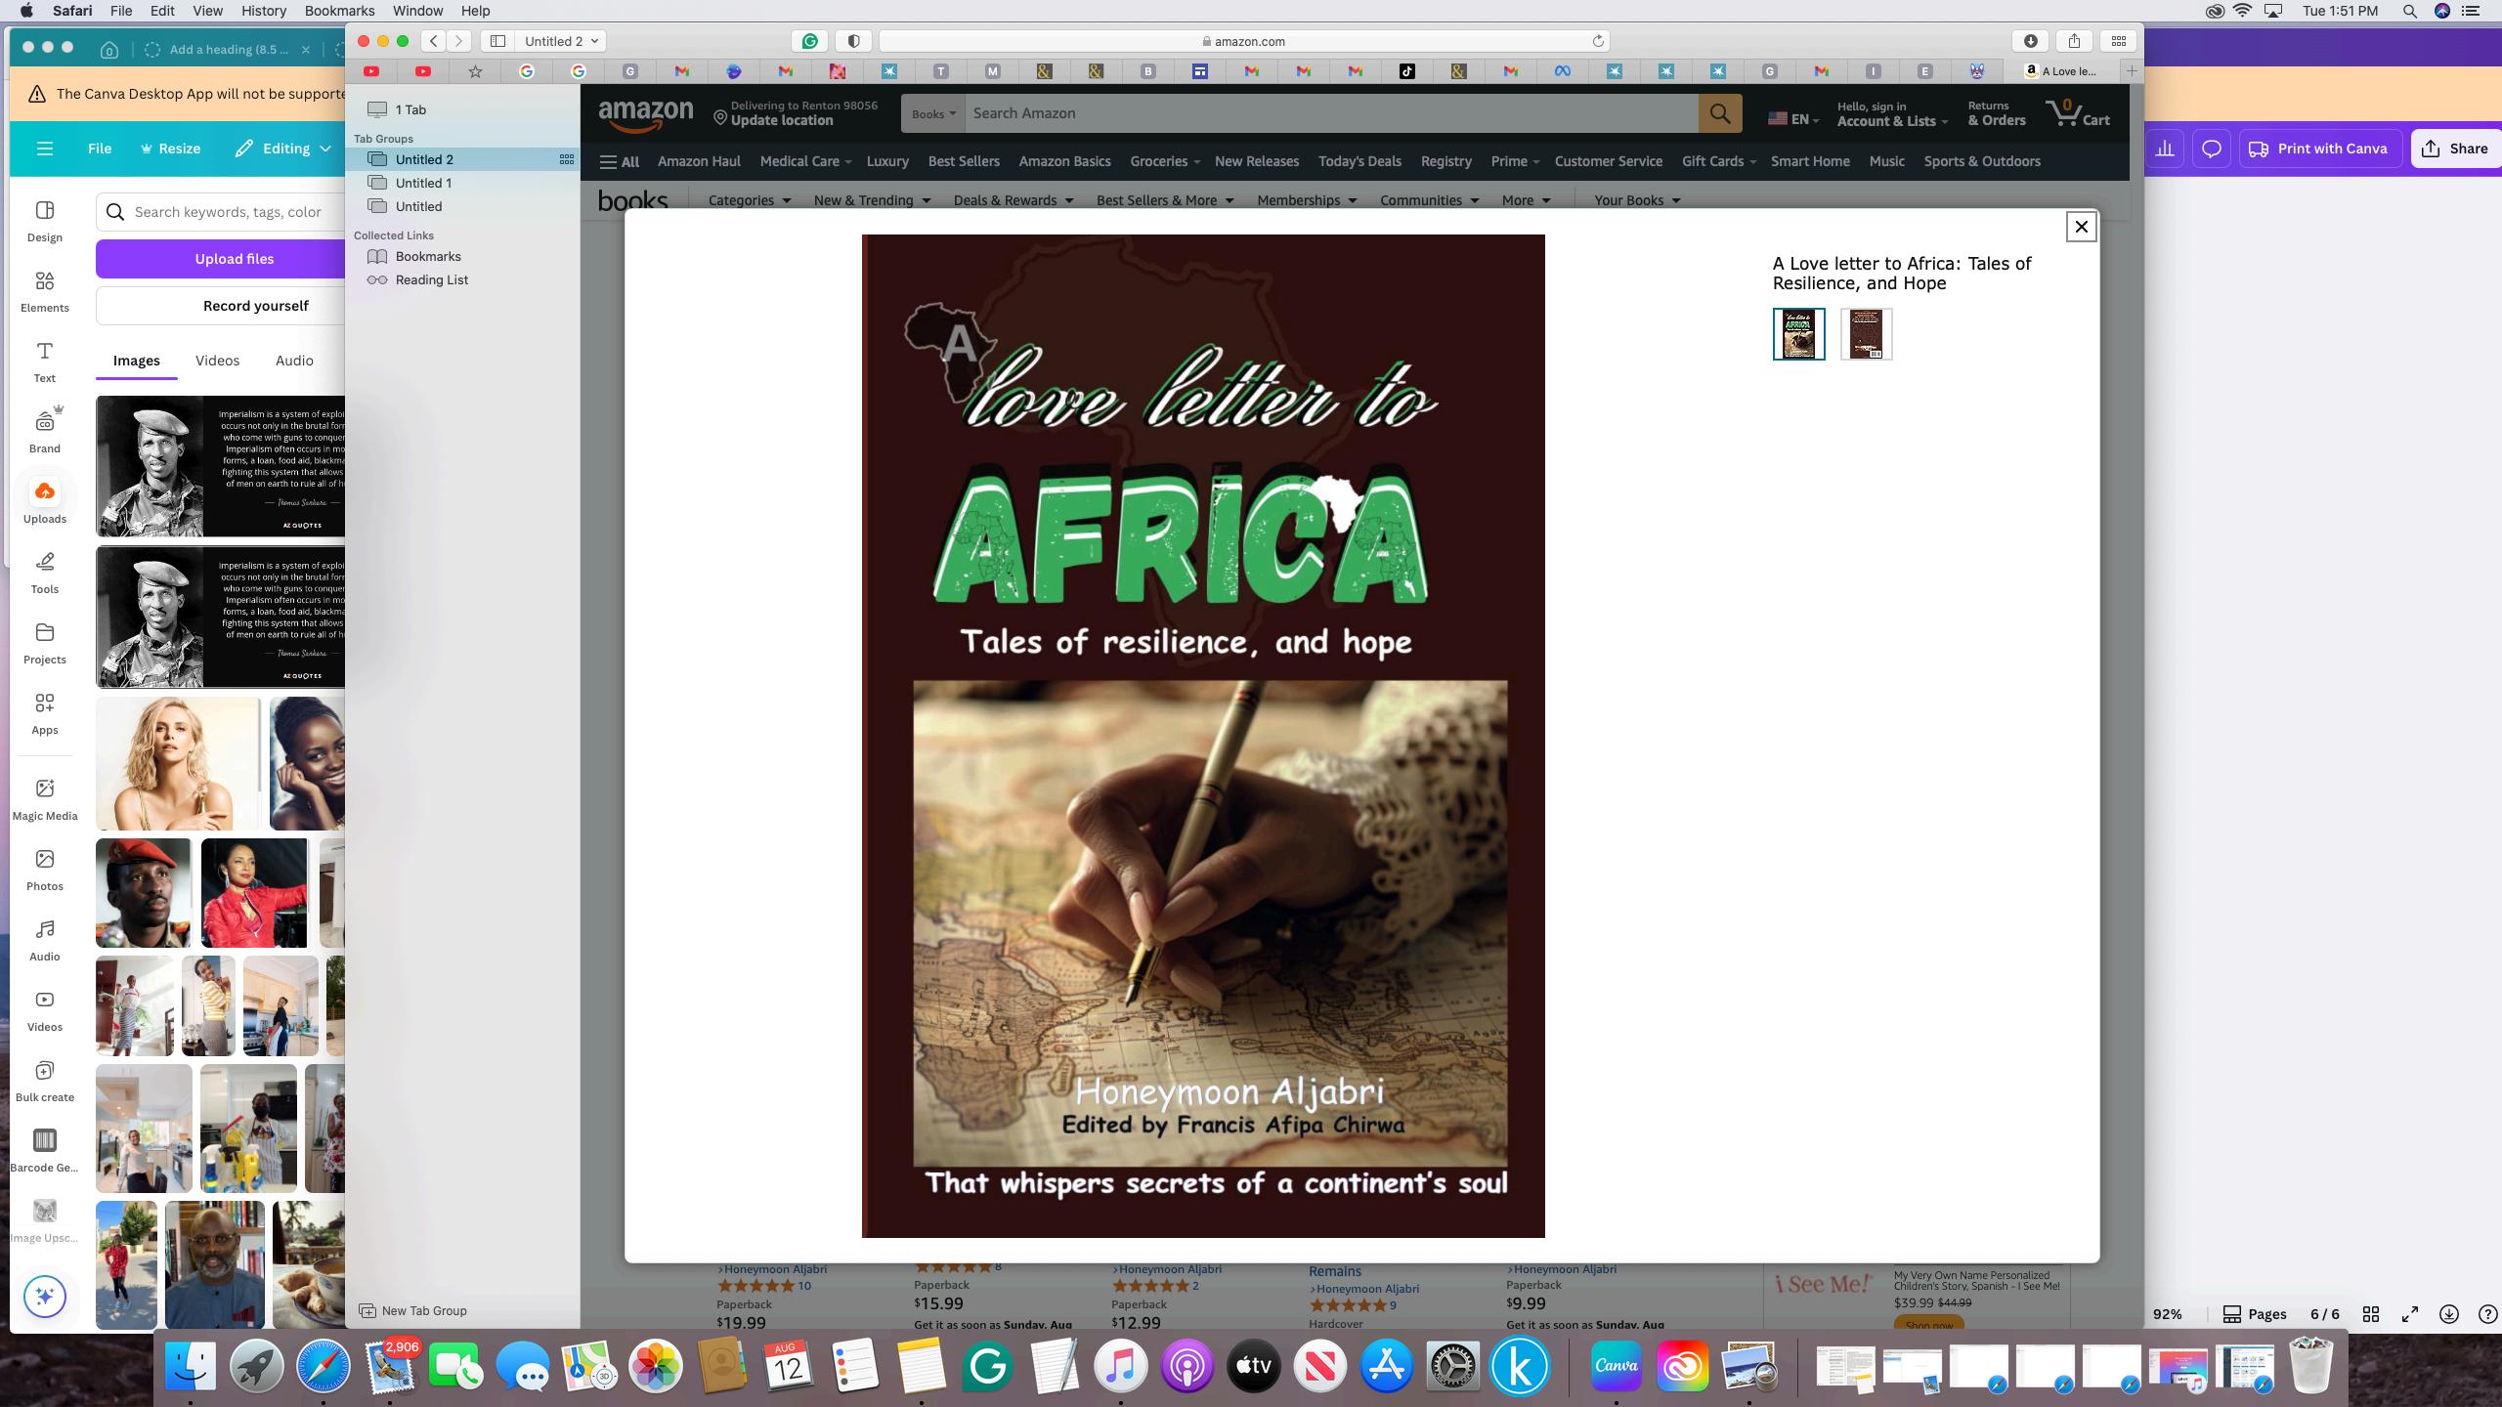This screenshot has width=2502, height=1407.
Task: Switch to the Videos tab in uploads
Action: [x=217, y=361]
